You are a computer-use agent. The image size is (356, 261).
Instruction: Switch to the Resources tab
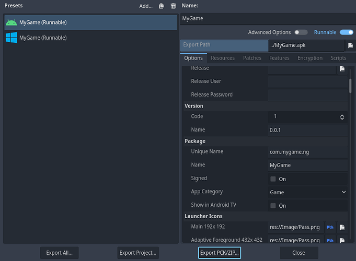tap(223, 58)
